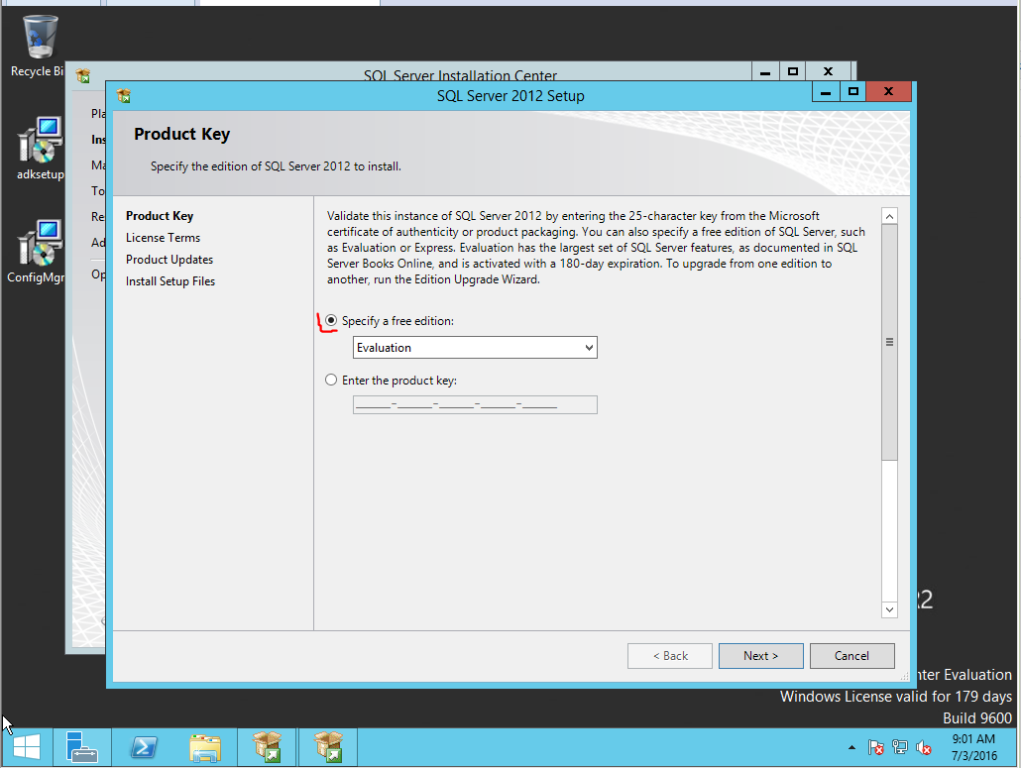
Task: Maximize the SQL Server 2012 Setup window
Action: point(853,92)
